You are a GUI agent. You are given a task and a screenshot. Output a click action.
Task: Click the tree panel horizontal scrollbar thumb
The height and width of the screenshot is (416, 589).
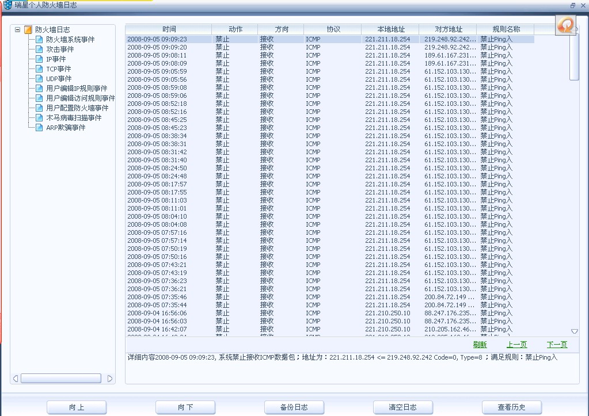61,379
